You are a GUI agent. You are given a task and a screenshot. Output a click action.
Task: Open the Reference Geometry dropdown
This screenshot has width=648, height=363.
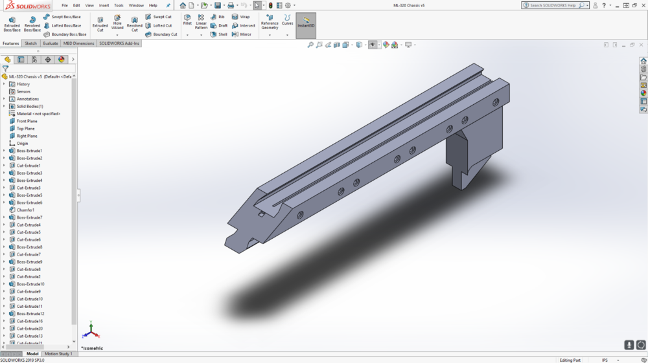tap(270, 34)
